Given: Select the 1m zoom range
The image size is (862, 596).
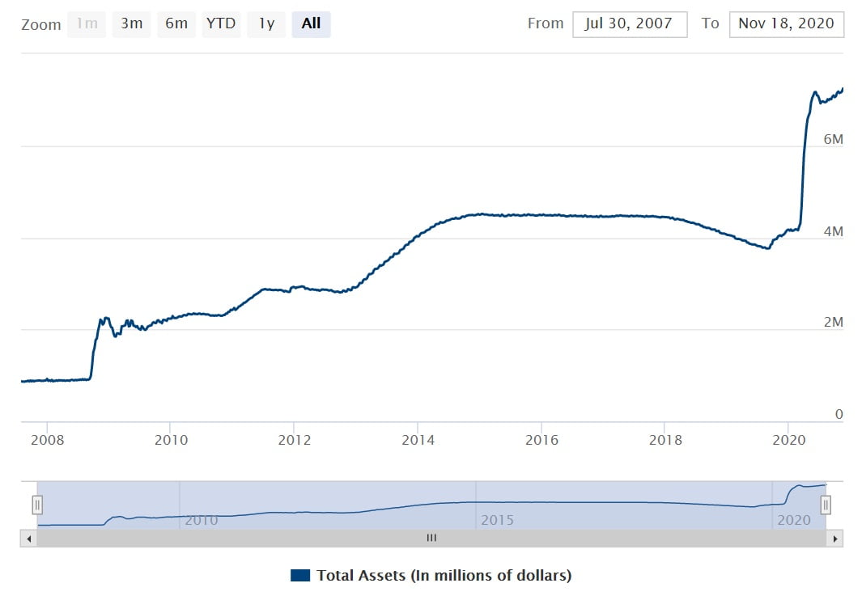Looking at the screenshot, I should tap(86, 23).
